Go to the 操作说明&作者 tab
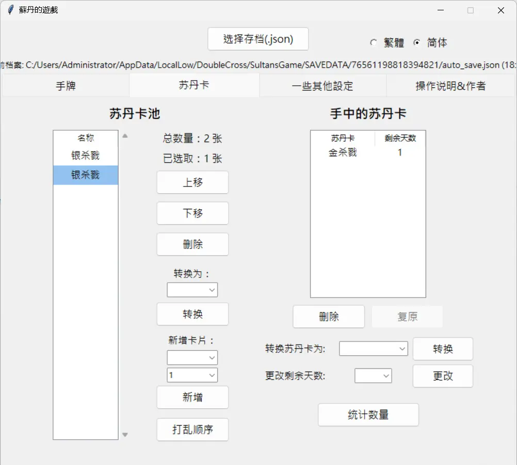 coord(450,86)
